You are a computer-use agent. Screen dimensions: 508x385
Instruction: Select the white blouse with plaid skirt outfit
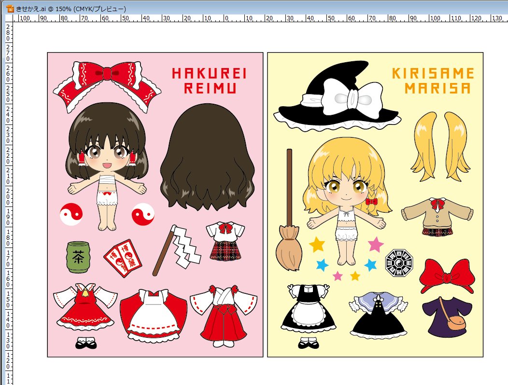click(225, 241)
